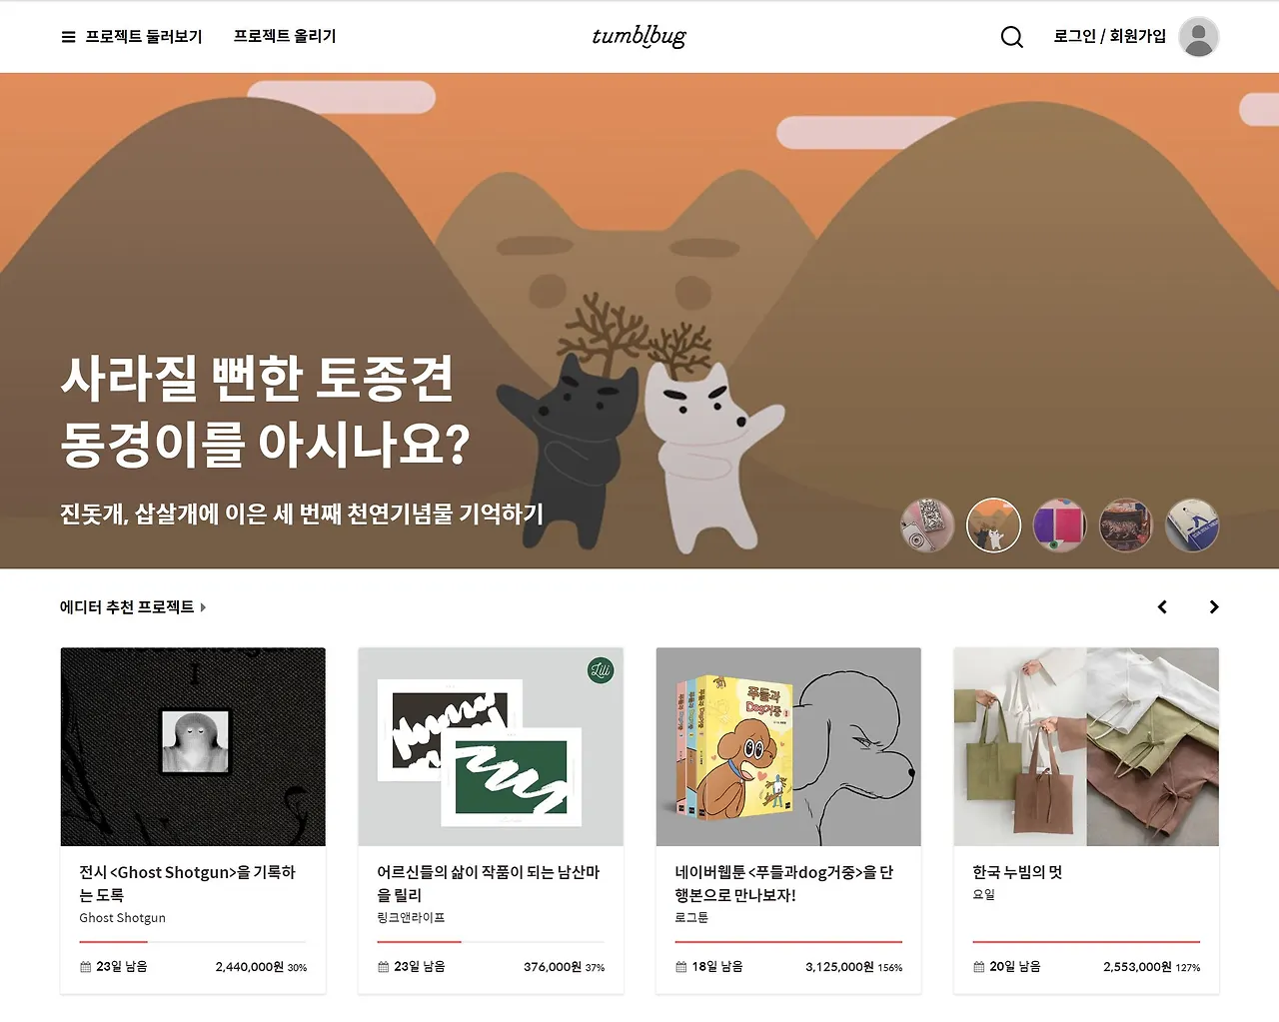Select first camera banner thumbnail circle

[927, 525]
